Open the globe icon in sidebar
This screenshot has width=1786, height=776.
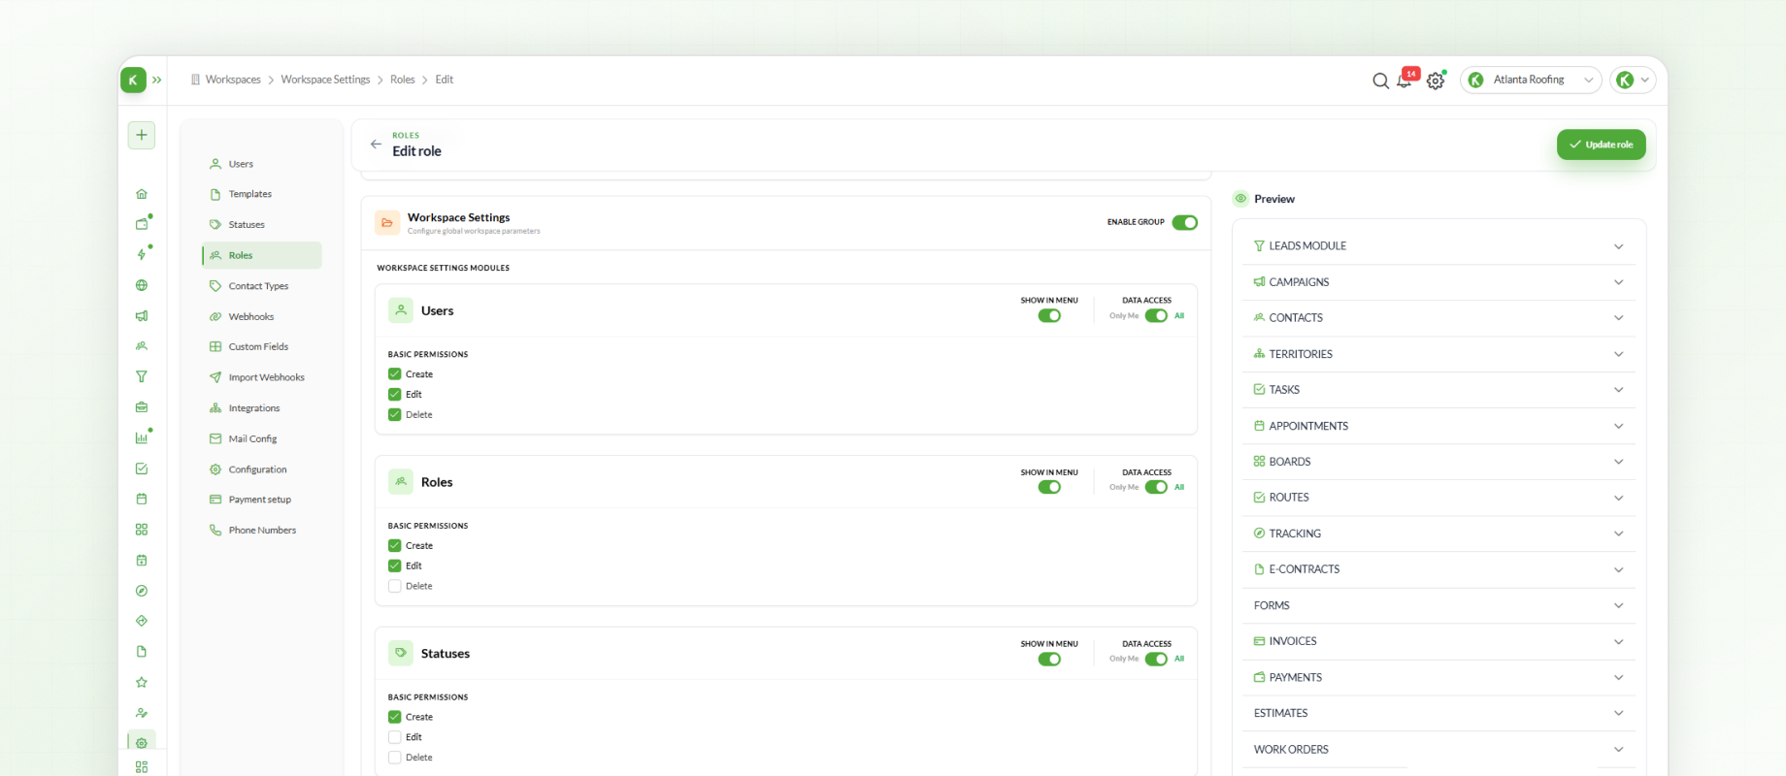click(x=142, y=285)
